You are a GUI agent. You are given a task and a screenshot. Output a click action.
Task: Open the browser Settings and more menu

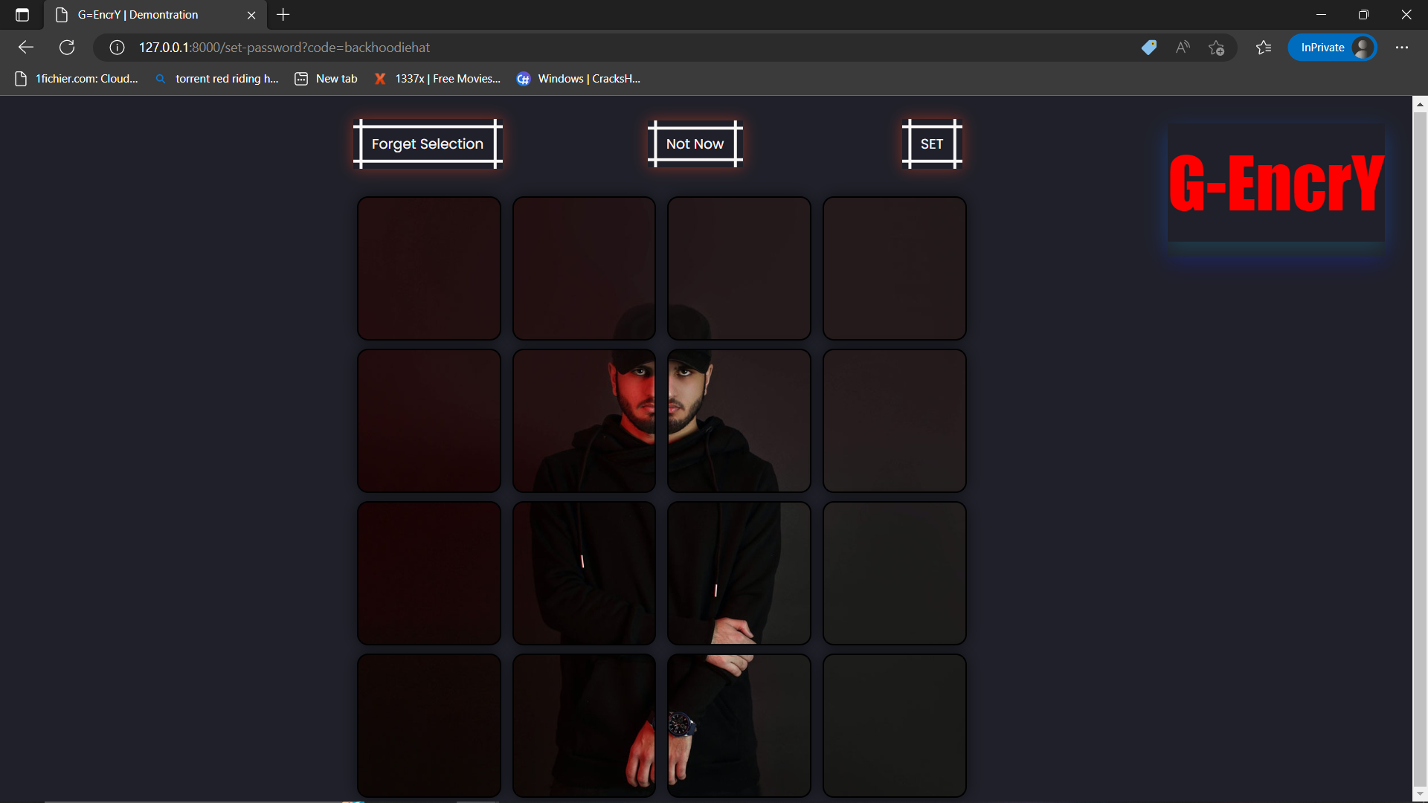click(1403, 47)
